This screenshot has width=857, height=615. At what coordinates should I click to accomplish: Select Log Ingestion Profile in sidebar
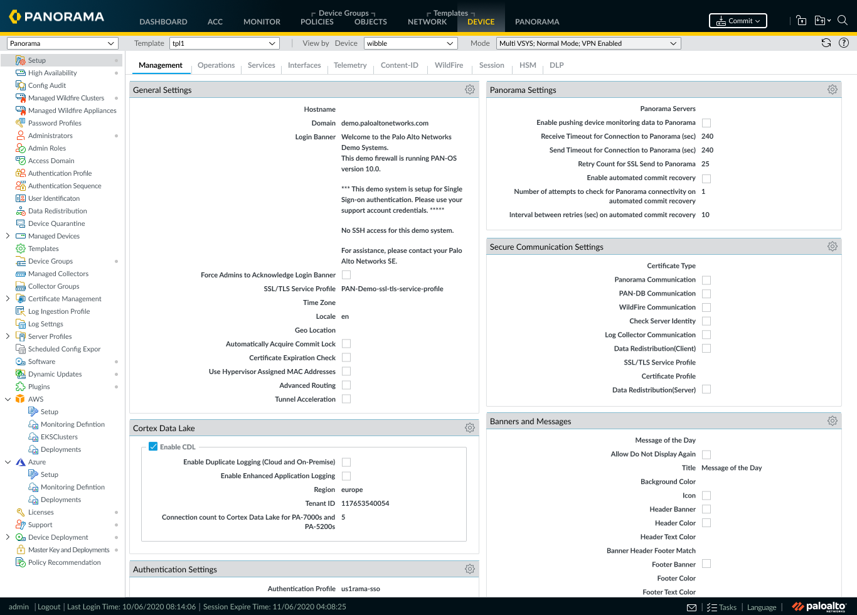59,311
